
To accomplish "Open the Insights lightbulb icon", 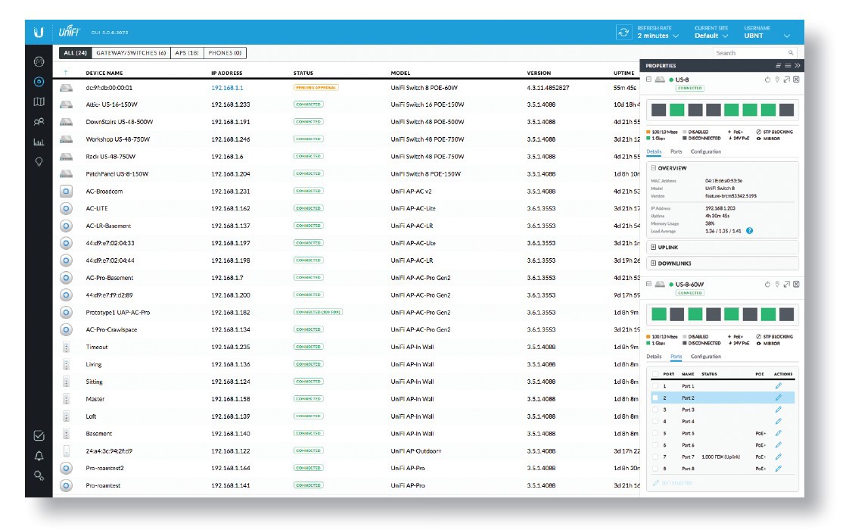I will pos(39,161).
